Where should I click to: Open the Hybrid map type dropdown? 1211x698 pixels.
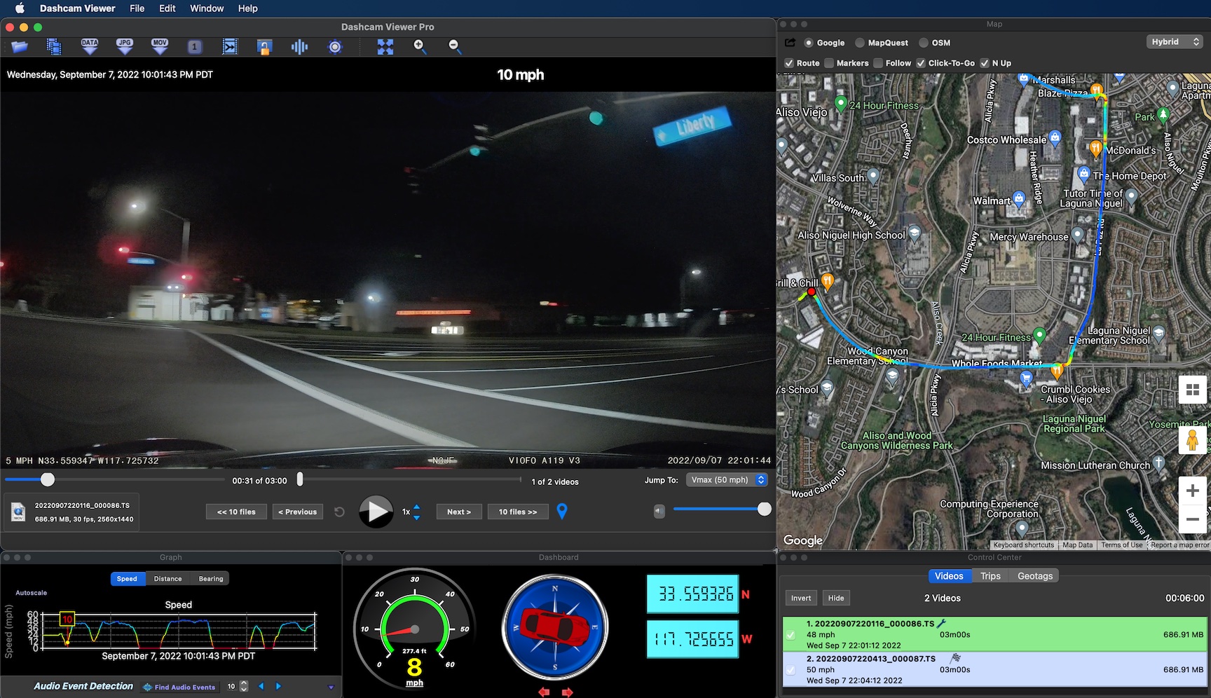click(x=1175, y=42)
